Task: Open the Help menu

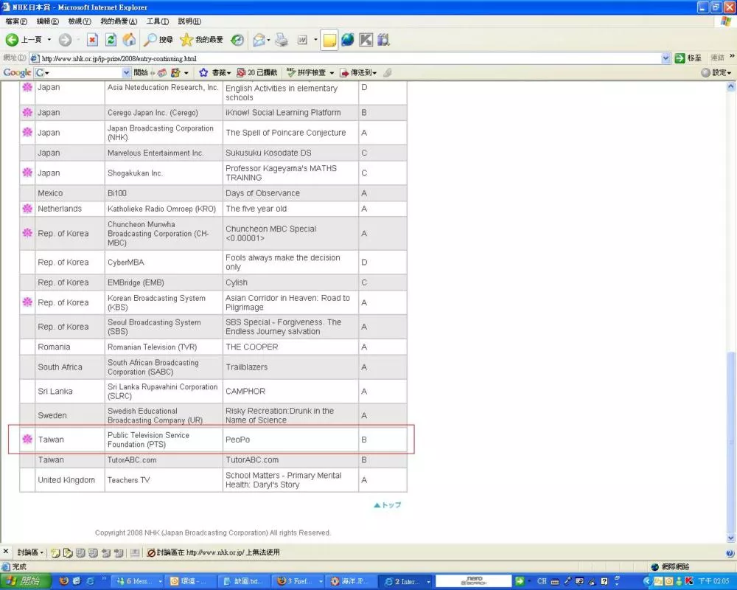Action: (x=189, y=21)
